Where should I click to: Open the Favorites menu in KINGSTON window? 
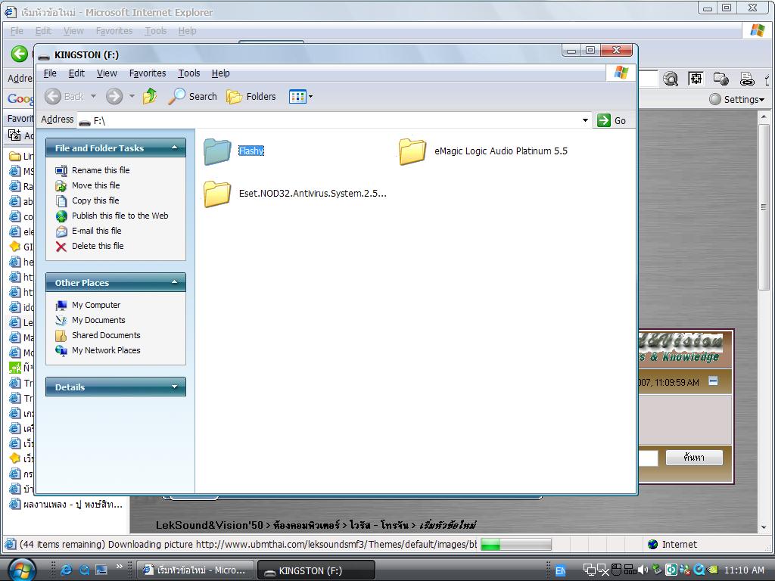coord(148,73)
